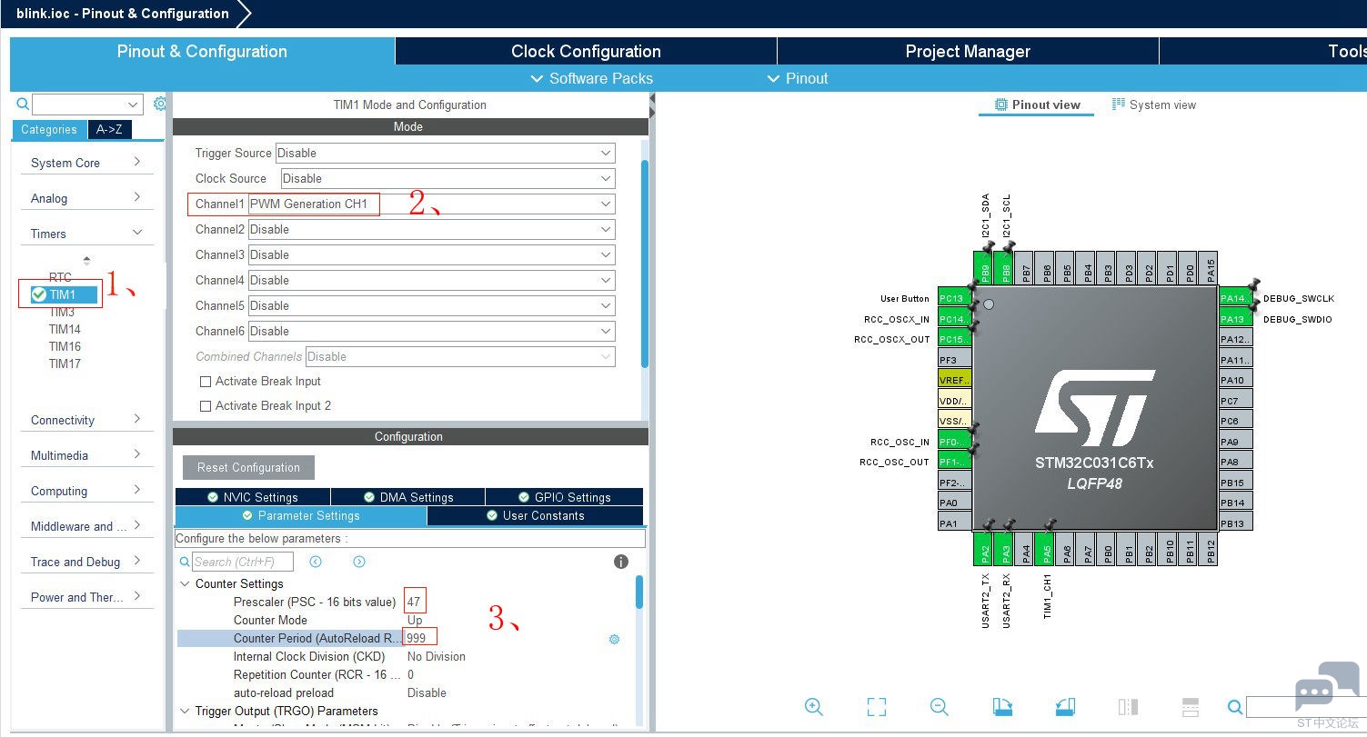Viewport: 1367px width, 737px height.
Task: Open the Channel4 dropdown
Action: point(431,280)
